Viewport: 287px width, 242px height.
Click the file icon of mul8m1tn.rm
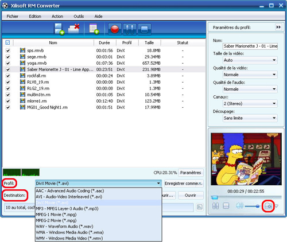pos(22,95)
